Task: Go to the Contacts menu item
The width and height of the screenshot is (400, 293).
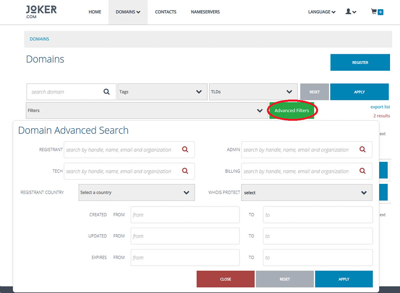Action: pos(166,12)
